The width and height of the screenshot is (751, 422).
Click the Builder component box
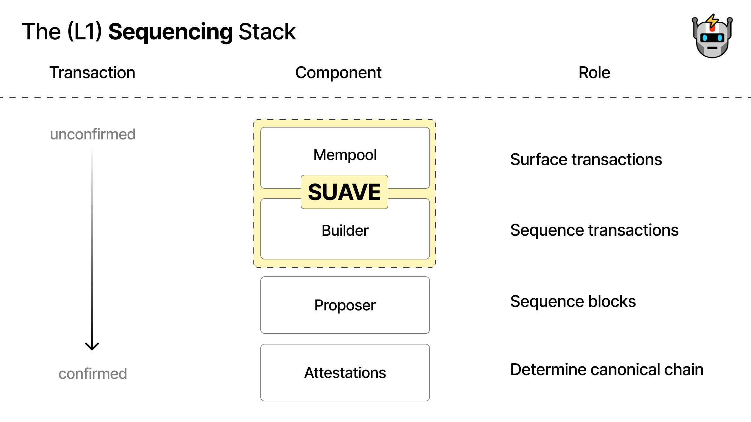[344, 231]
